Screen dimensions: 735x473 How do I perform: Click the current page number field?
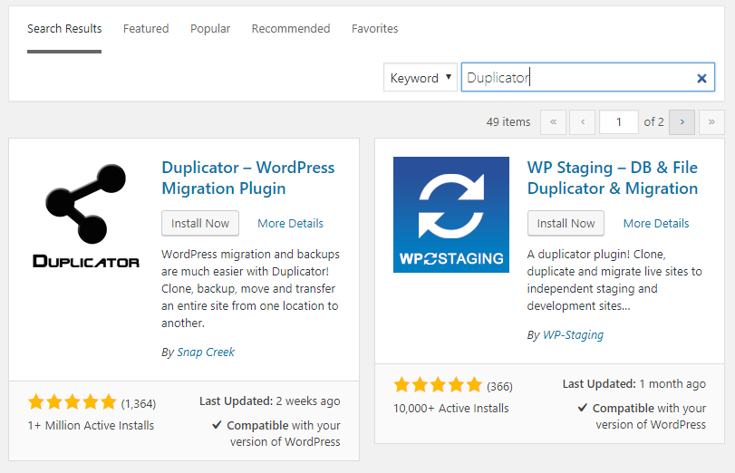click(619, 121)
